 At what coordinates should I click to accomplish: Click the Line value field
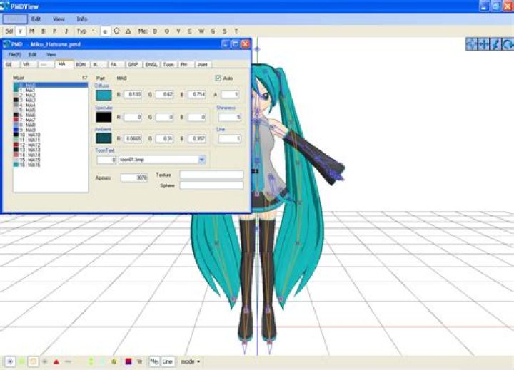230,139
